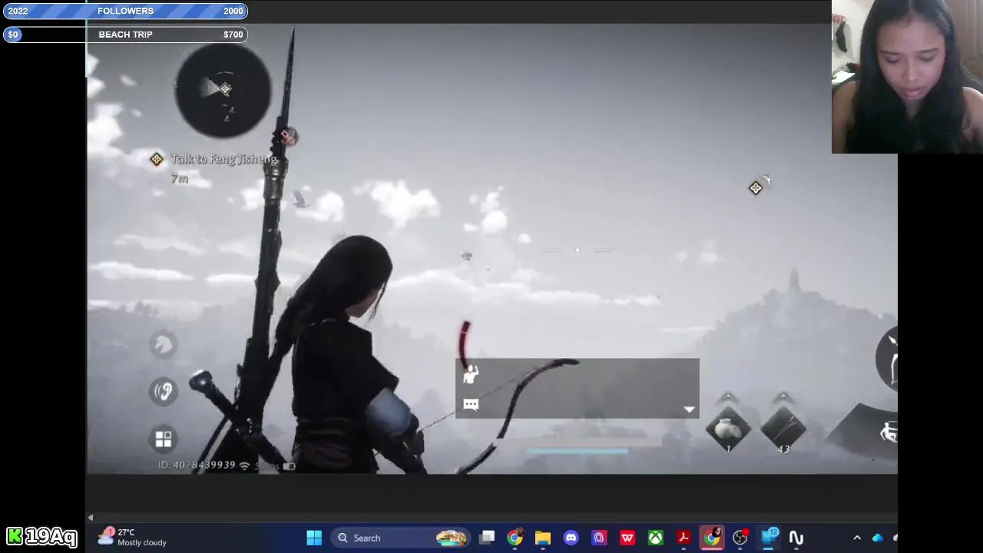Check the blue stamina bar
The image size is (983, 553).
578,452
